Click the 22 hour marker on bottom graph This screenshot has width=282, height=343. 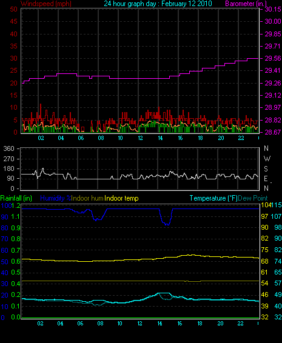[x=240, y=324]
